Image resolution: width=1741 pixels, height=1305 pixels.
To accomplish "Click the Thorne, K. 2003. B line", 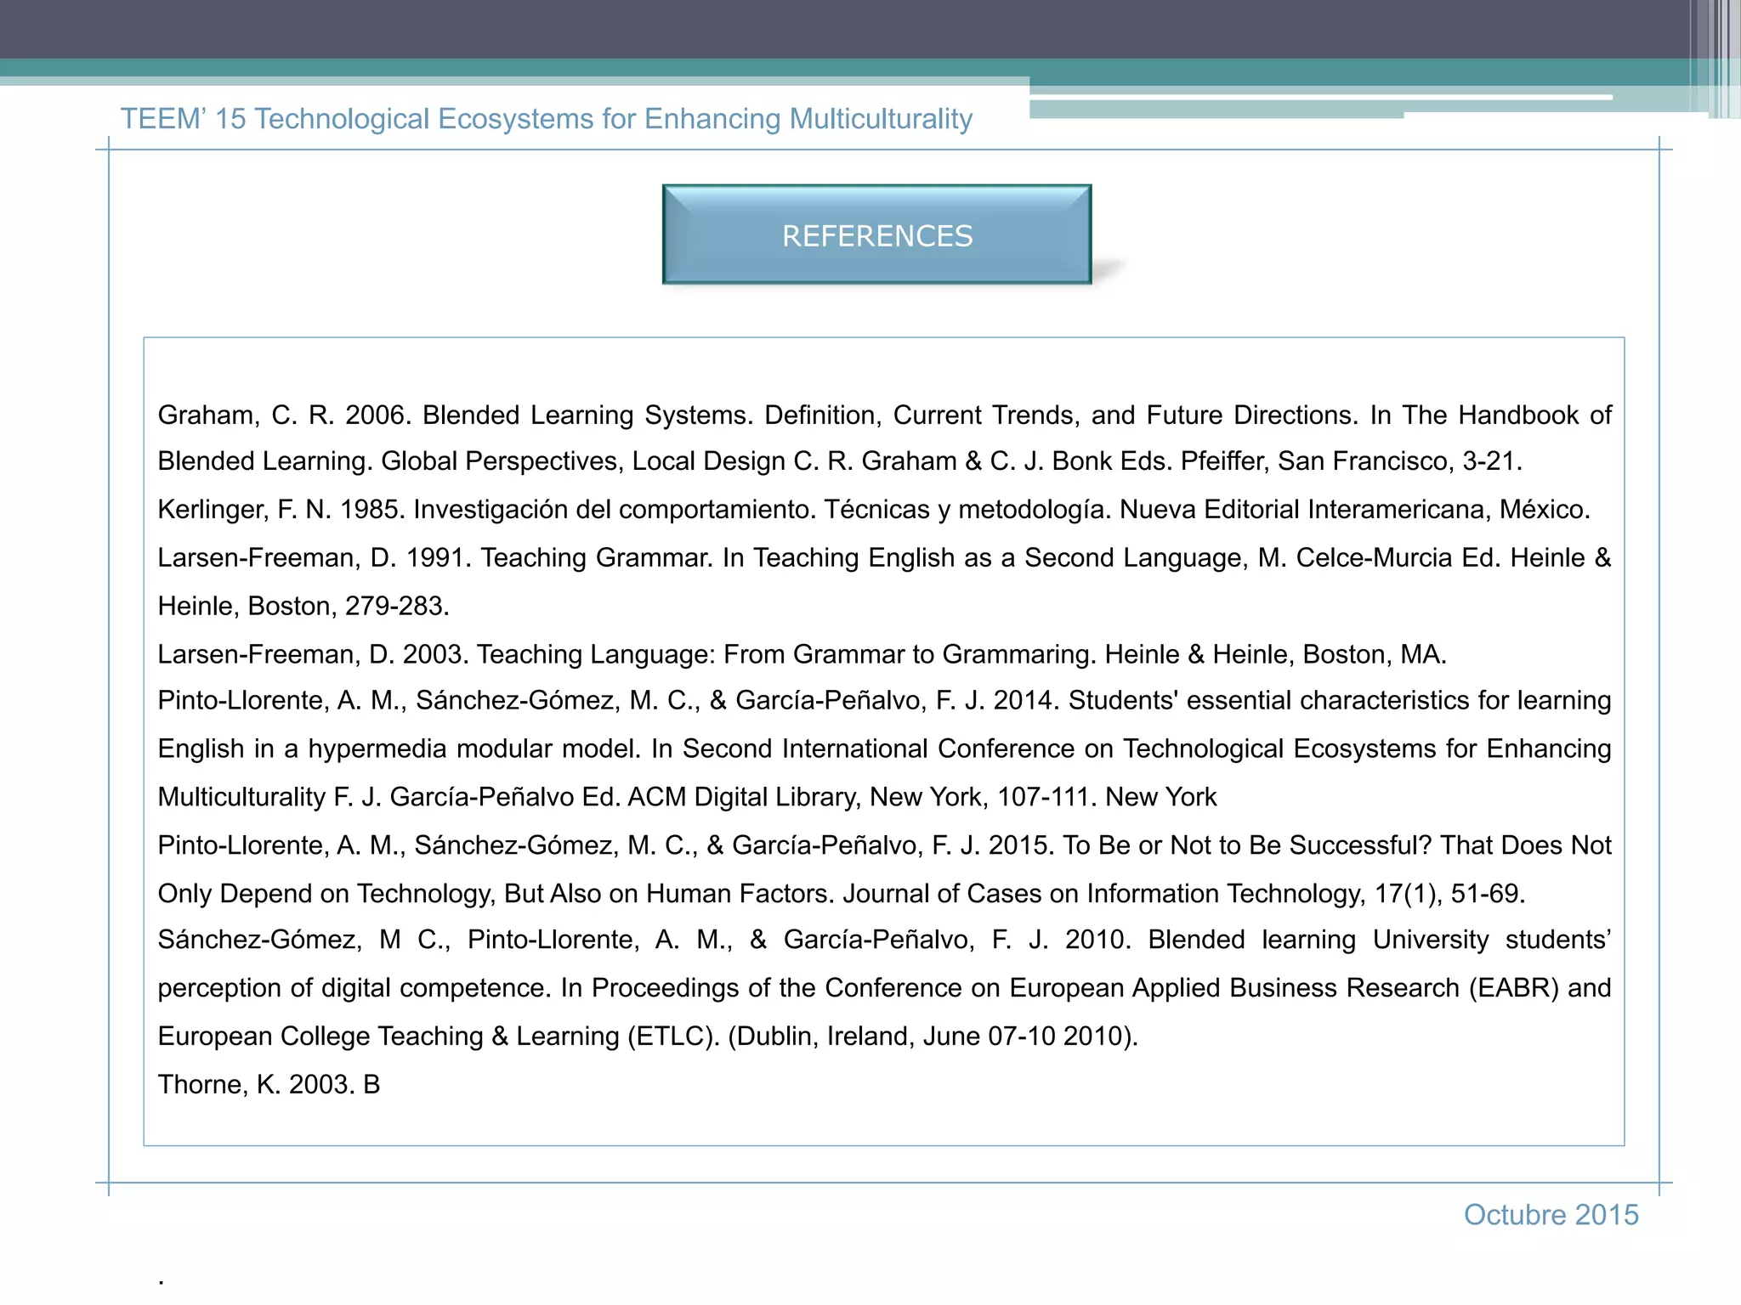I will (x=269, y=1084).
